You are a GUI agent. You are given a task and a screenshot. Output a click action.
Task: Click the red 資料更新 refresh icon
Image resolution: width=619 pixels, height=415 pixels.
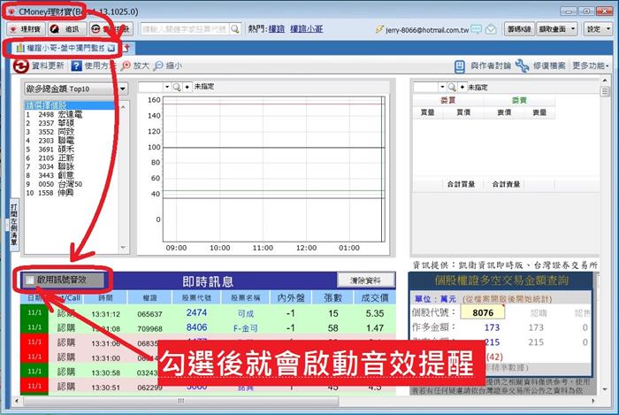point(20,65)
